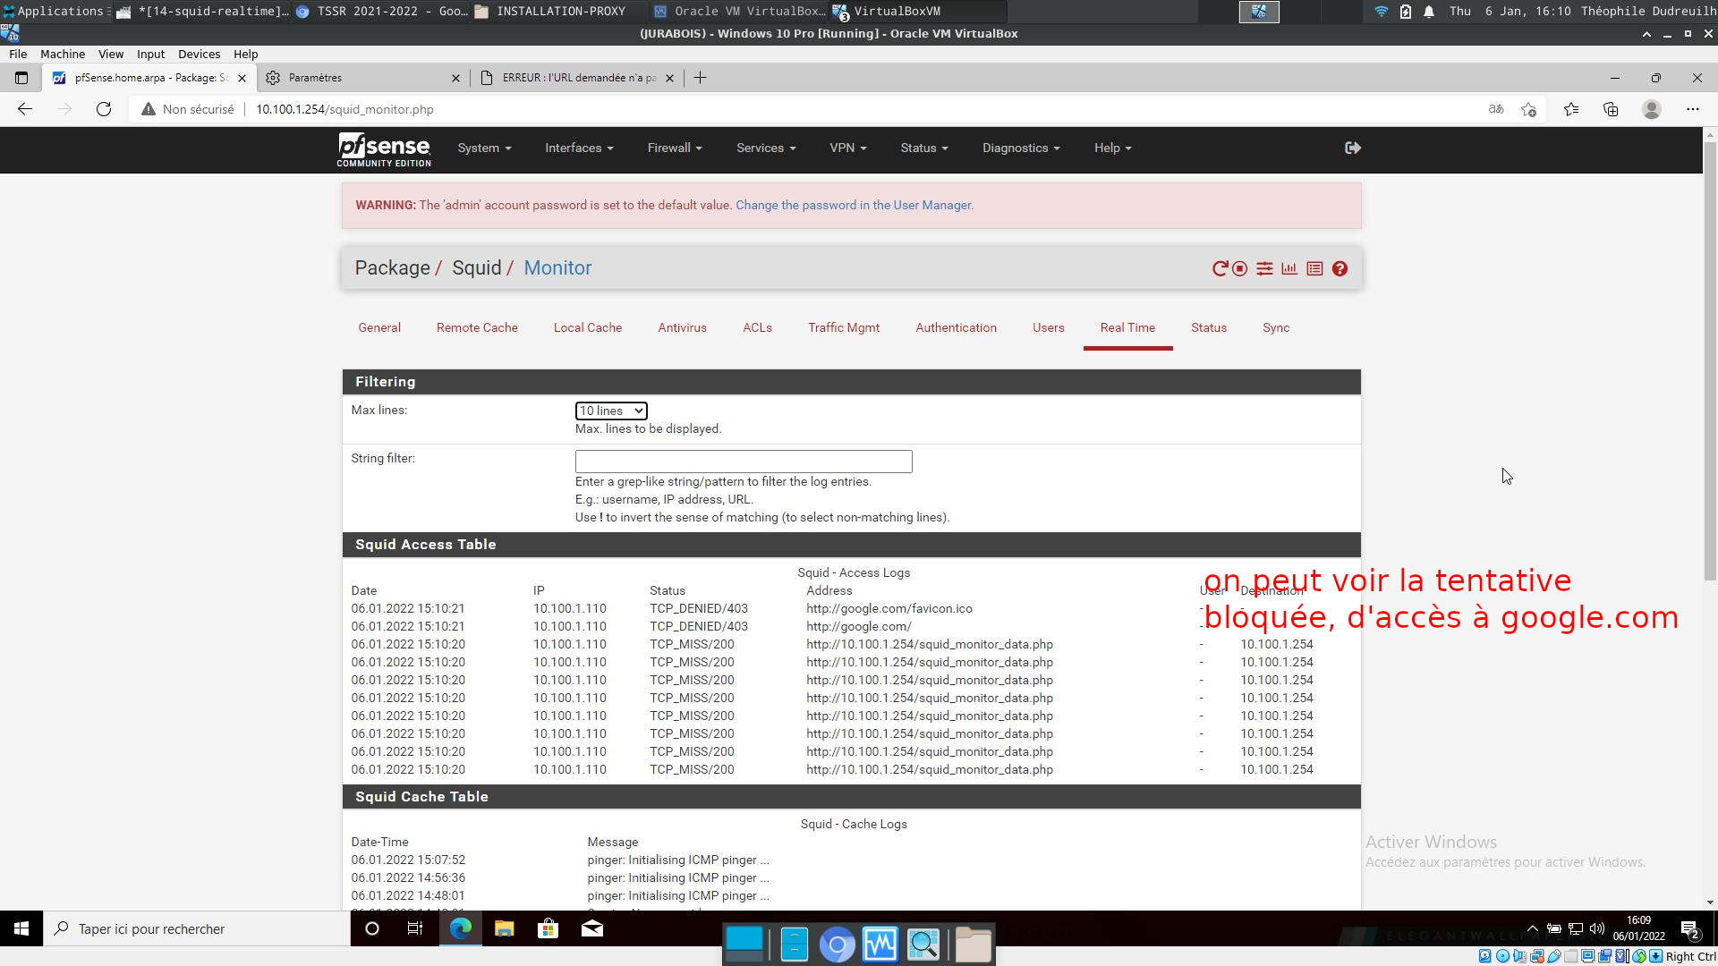Open the related status bar-chart icon
The width and height of the screenshot is (1718, 966).
(1289, 268)
